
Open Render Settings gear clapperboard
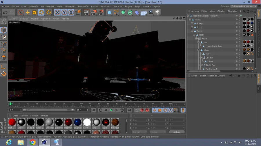pos(100,12)
